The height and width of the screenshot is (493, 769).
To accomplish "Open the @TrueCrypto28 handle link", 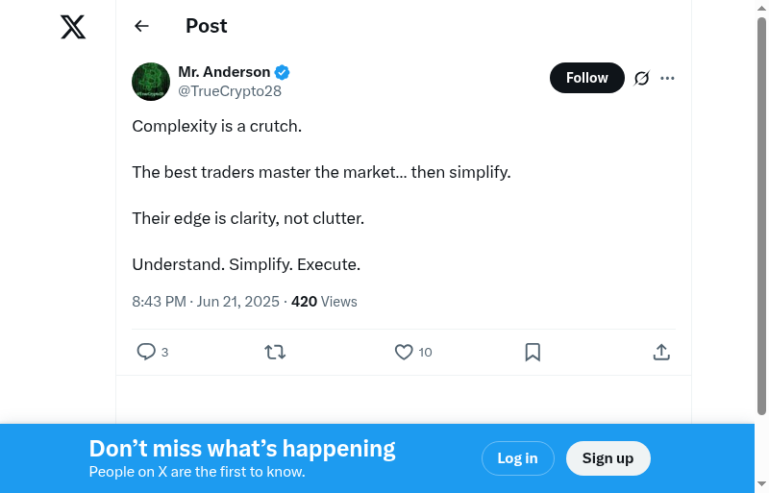I will pyautogui.click(x=230, y=91).
